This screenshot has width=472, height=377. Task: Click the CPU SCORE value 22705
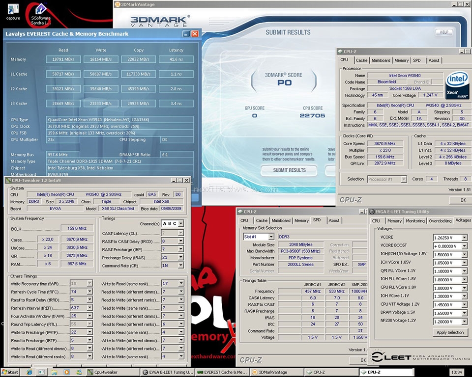tap(313, 115)
